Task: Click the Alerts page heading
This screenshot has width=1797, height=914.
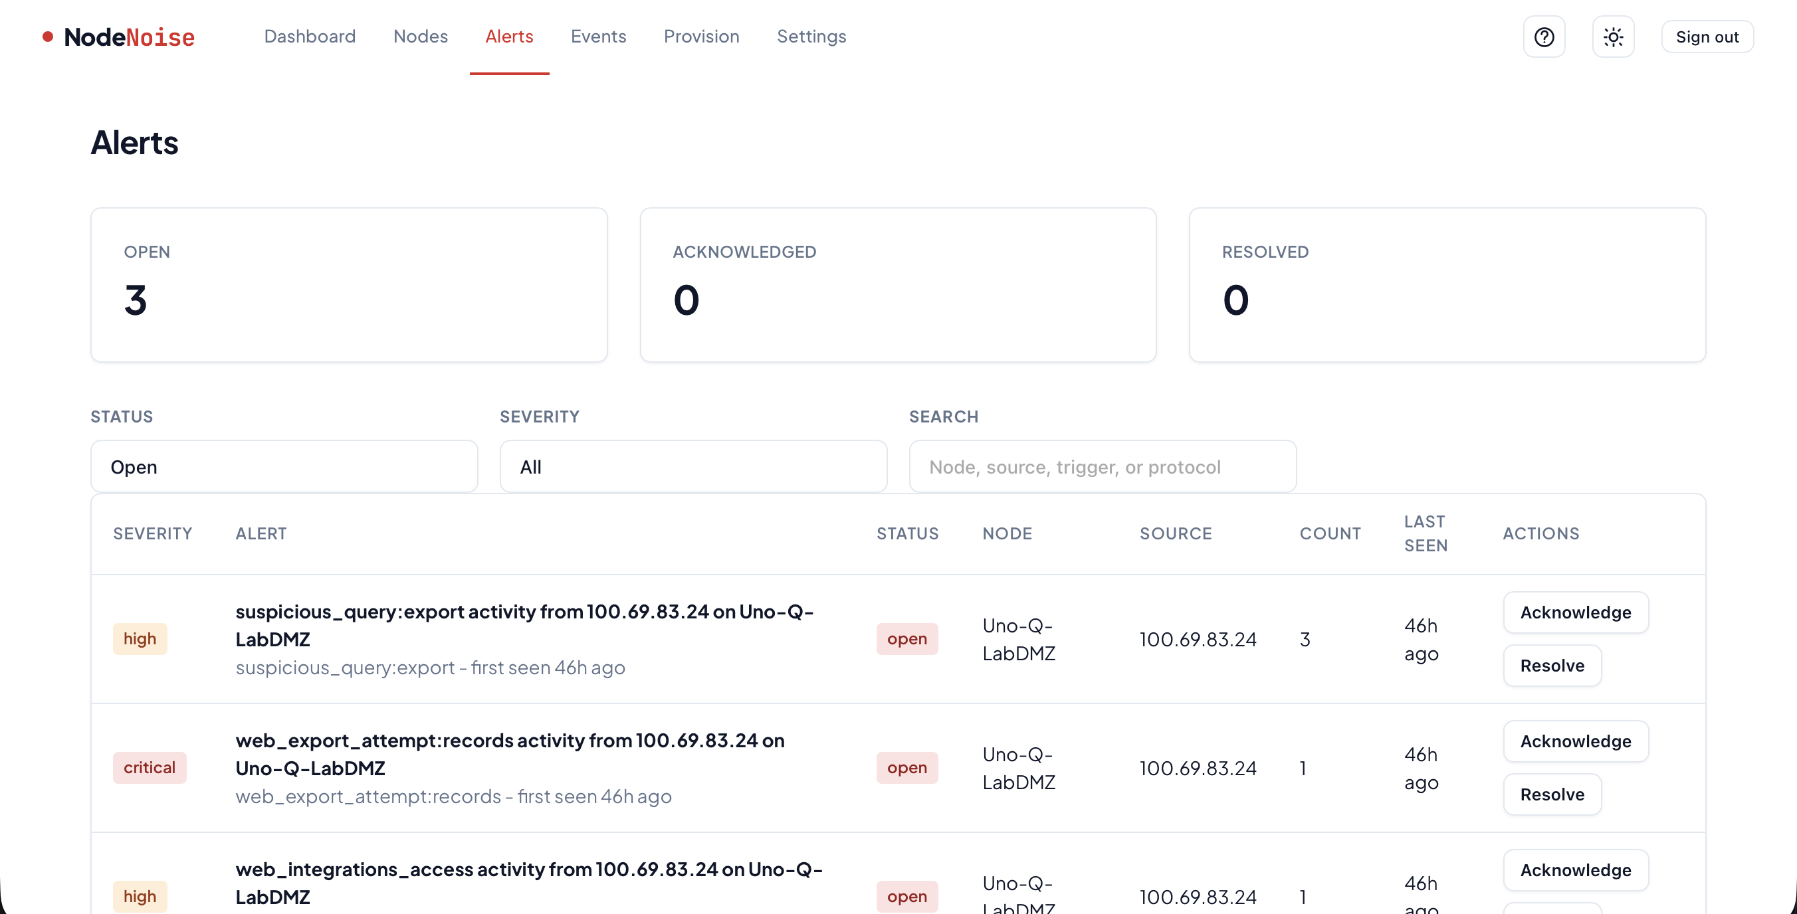Action: (x=134, y=143)
